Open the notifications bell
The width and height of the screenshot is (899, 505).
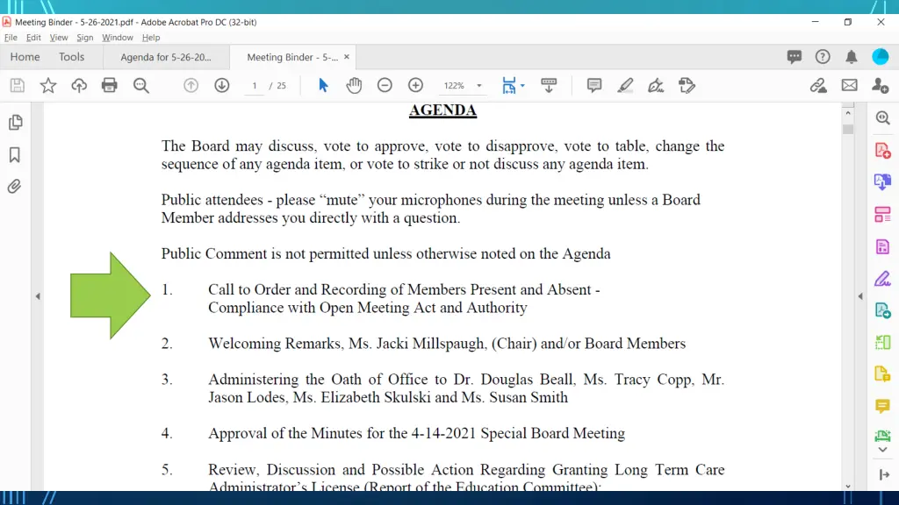coord(852,57)
